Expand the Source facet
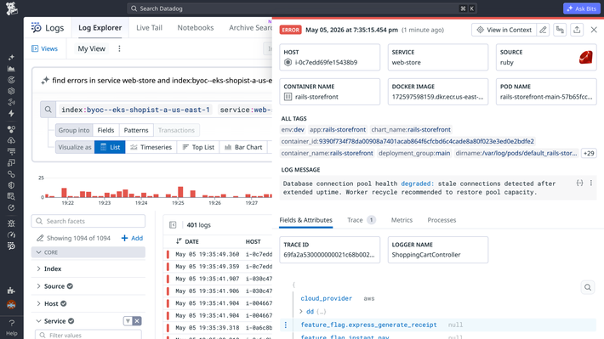The height and width of the screenshot is (339, 604). [38, 286]
